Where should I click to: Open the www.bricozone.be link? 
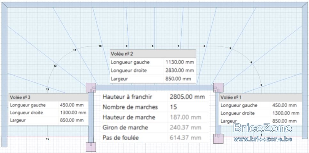(x=263, y=139)
